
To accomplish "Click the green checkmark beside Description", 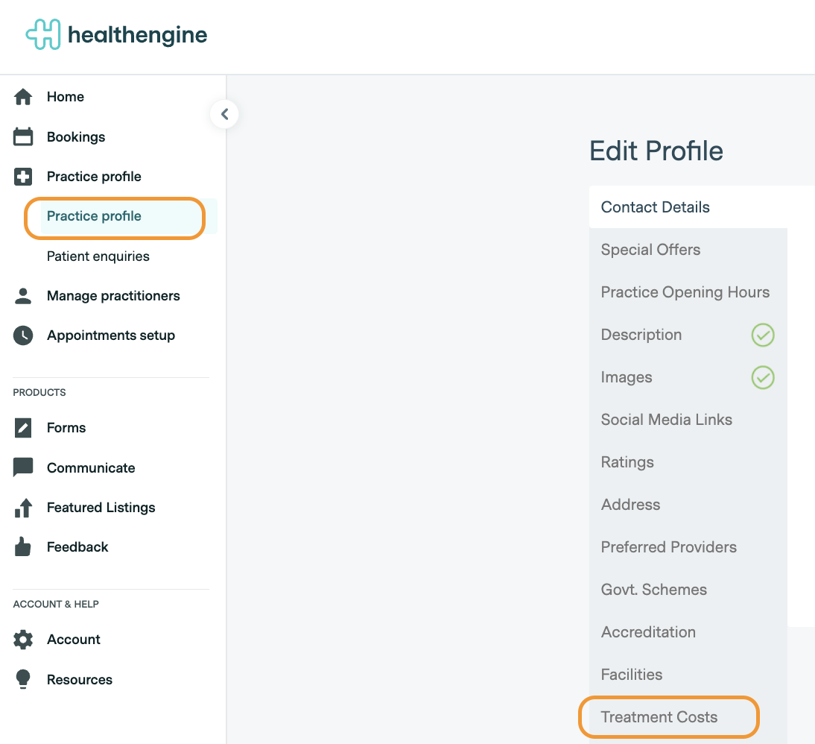I will [762, 335].
